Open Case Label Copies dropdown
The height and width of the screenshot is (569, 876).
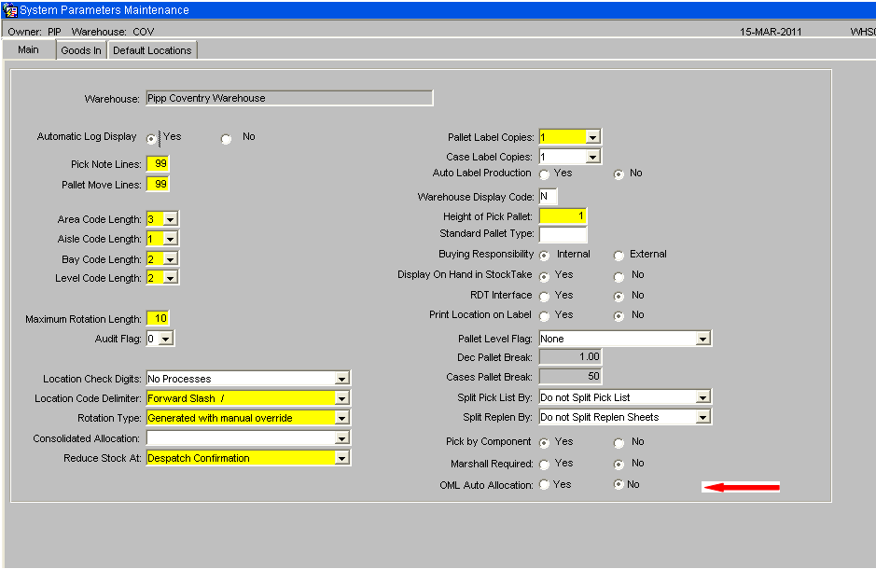[x=592, y=157]
